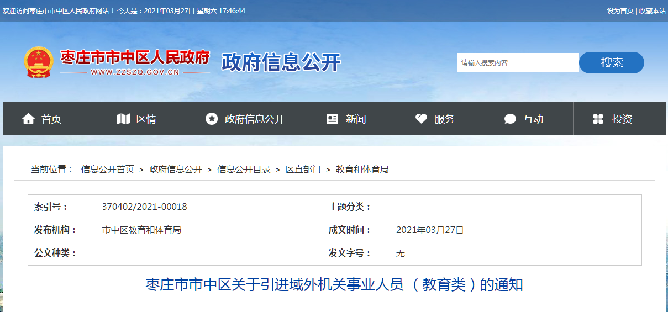This screenshot has width=668, height=312.
Task: Open the 政府信息公开 navigation menu item
Action: tap(246, 119)
